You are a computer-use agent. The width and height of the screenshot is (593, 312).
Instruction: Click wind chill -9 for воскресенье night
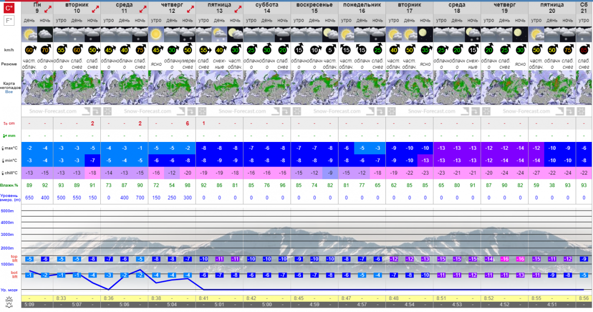[x=331, y=173]
